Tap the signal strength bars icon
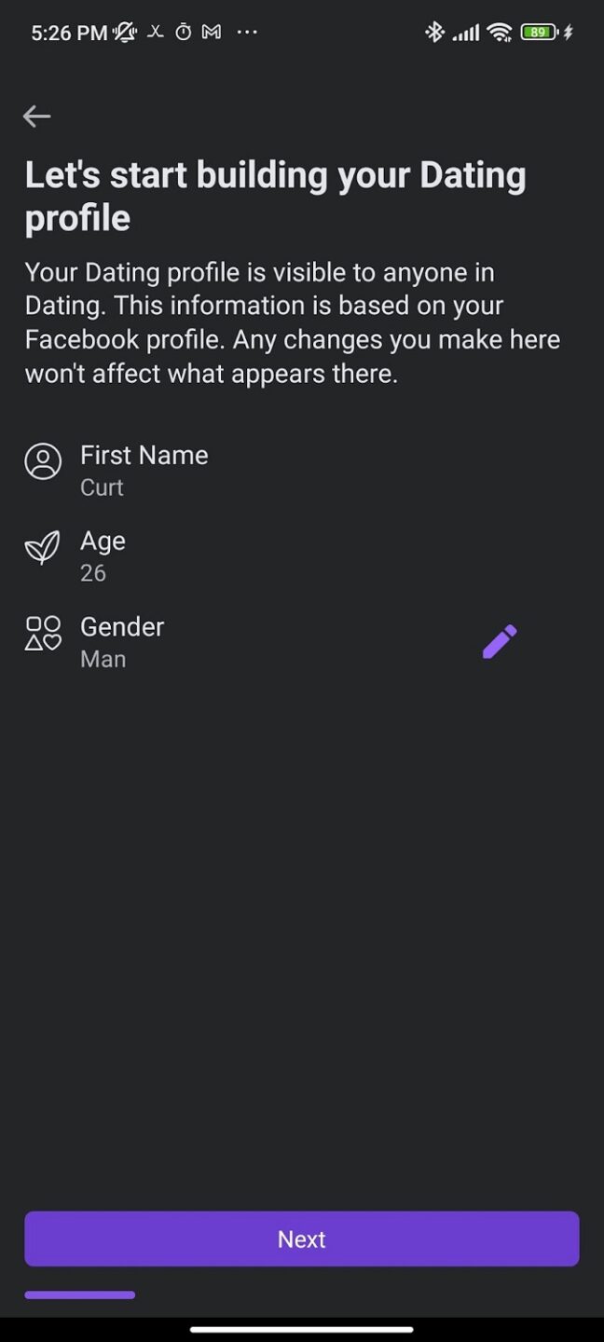This screenshot has width=604, height=1342. click(x=465, y=31)
